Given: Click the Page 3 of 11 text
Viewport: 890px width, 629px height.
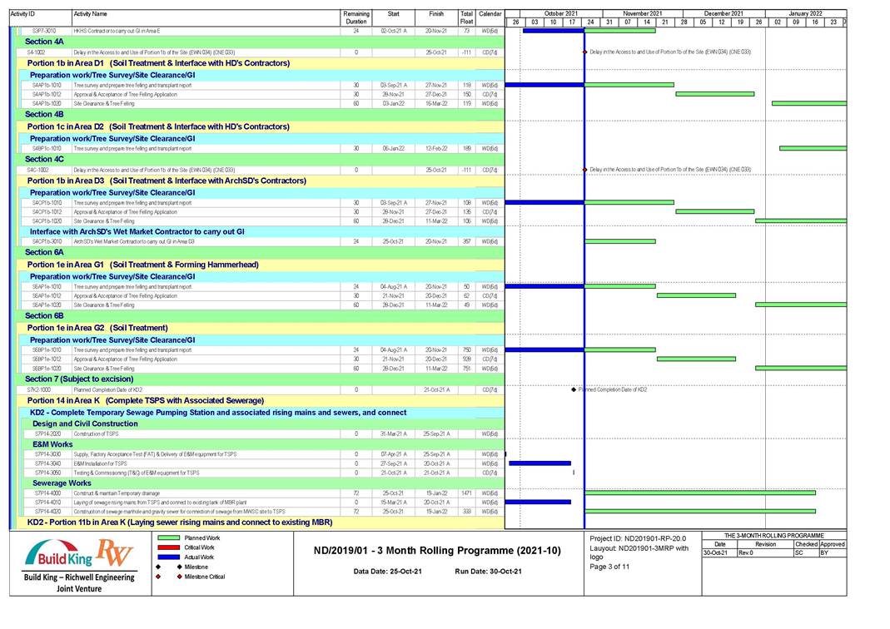Looking at the screenshot, I should (x=609, y=567).
